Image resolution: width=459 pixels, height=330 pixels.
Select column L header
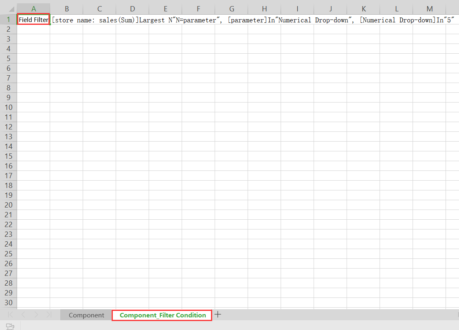click(x=396, y=9)
